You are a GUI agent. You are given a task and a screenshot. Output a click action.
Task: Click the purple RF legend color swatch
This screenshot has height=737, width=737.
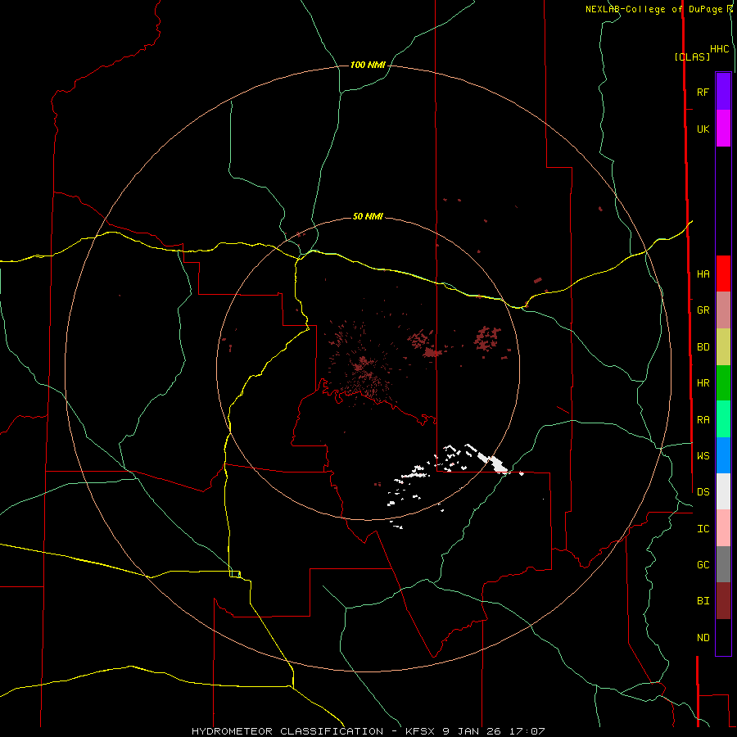723,92
